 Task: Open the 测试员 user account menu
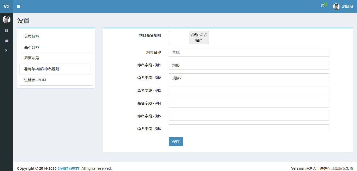pyautogui.click(x=347, y=7)
